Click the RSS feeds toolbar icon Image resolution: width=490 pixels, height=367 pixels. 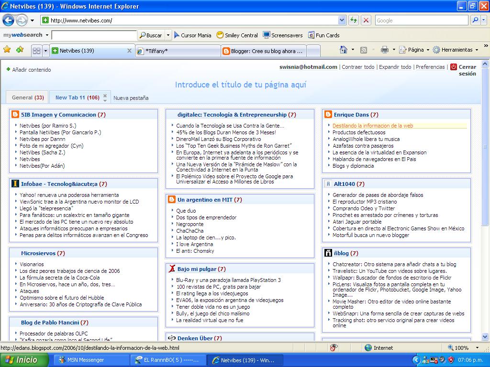[x=364, y=50]
